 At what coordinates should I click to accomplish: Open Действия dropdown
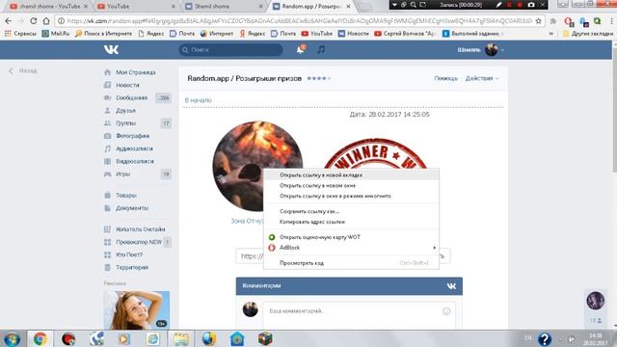(482, 78)
